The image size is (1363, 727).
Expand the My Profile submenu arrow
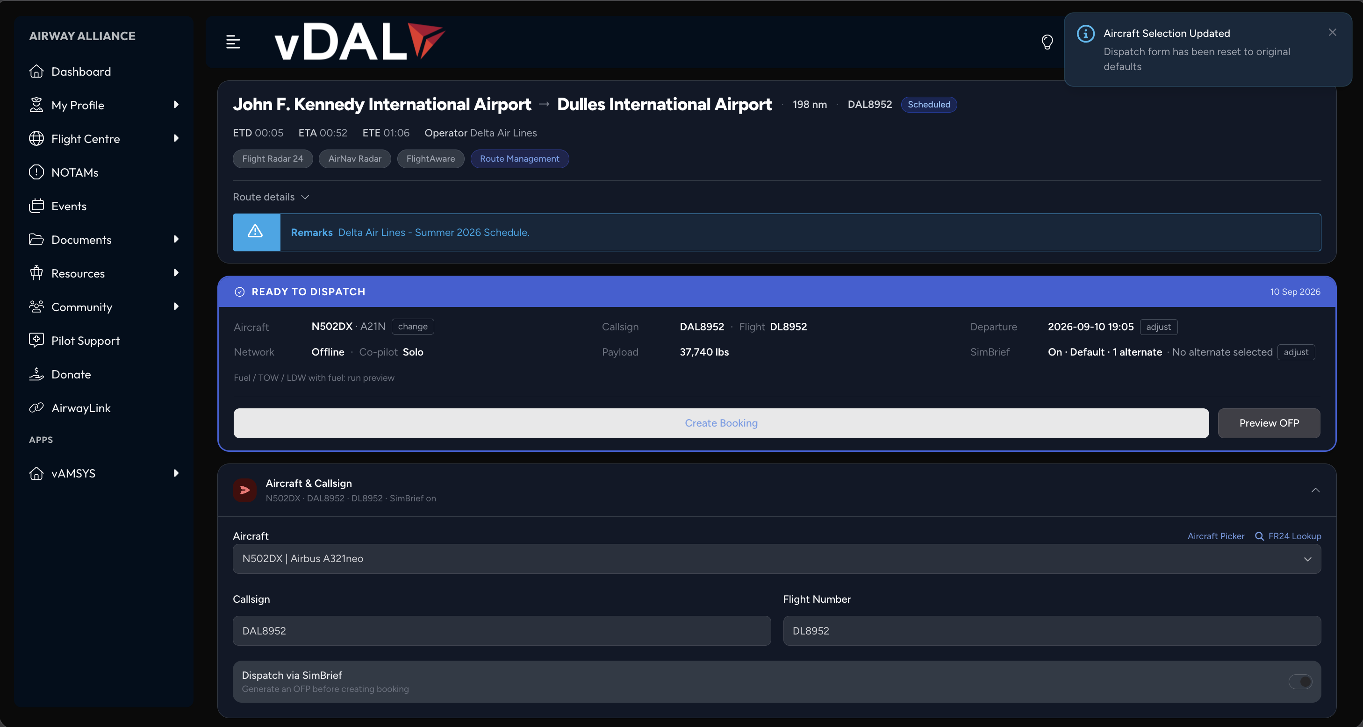click(x=176, y=105)
